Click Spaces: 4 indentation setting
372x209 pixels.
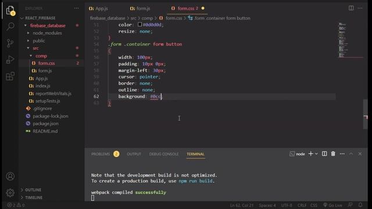[x=267, y=205]
